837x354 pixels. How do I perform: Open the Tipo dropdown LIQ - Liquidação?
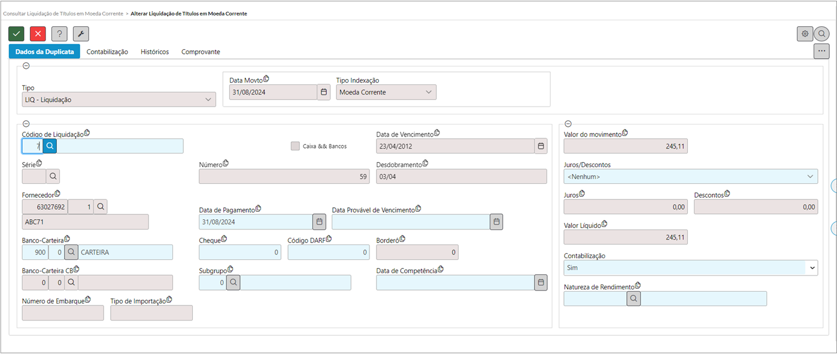119,99
